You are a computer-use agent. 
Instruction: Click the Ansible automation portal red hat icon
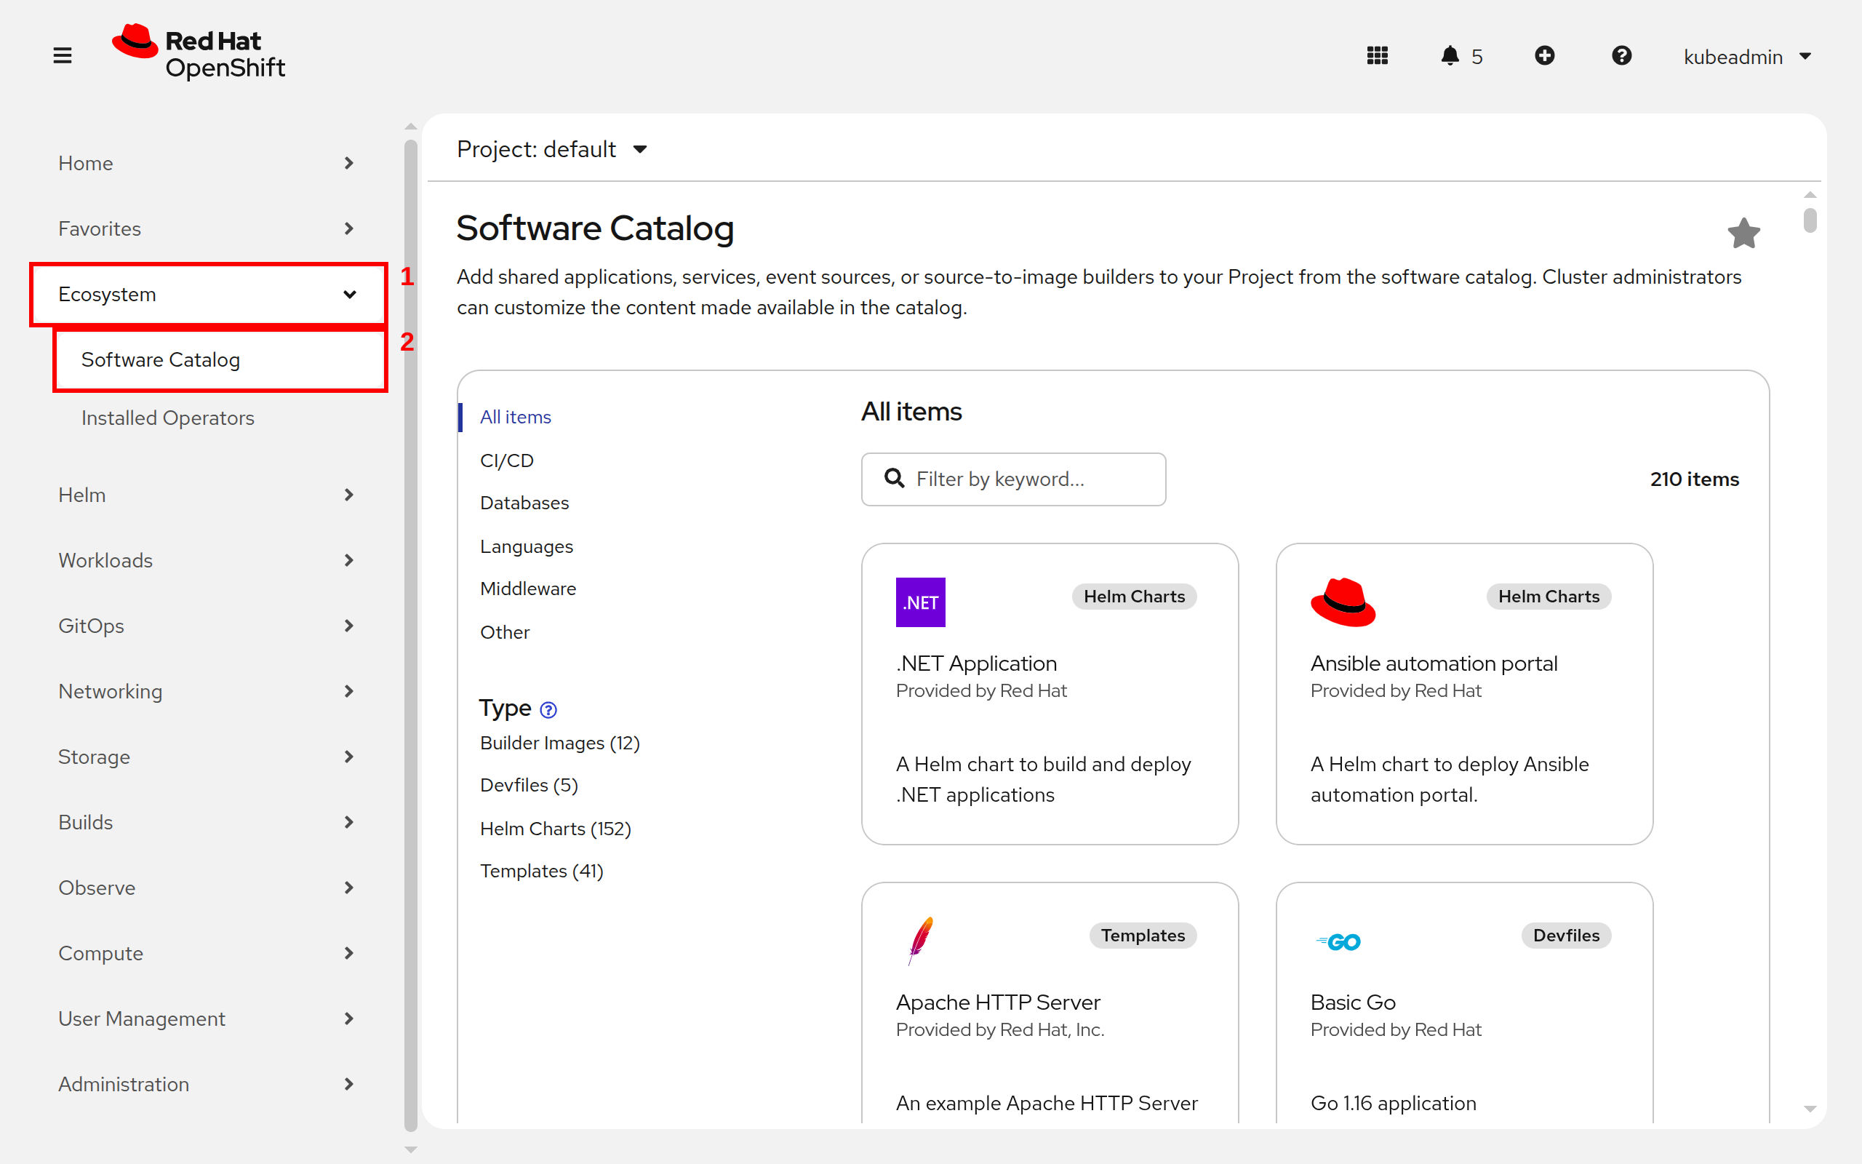point(1343,602)
